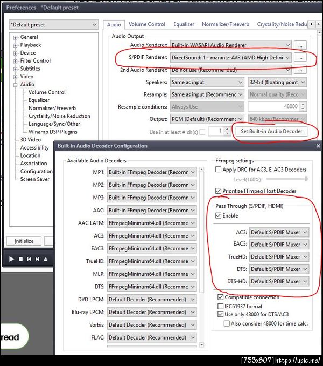The image size is (323, 366).
Task: Open the FLAC decoder dropdown
Action: tap(152, 337)
